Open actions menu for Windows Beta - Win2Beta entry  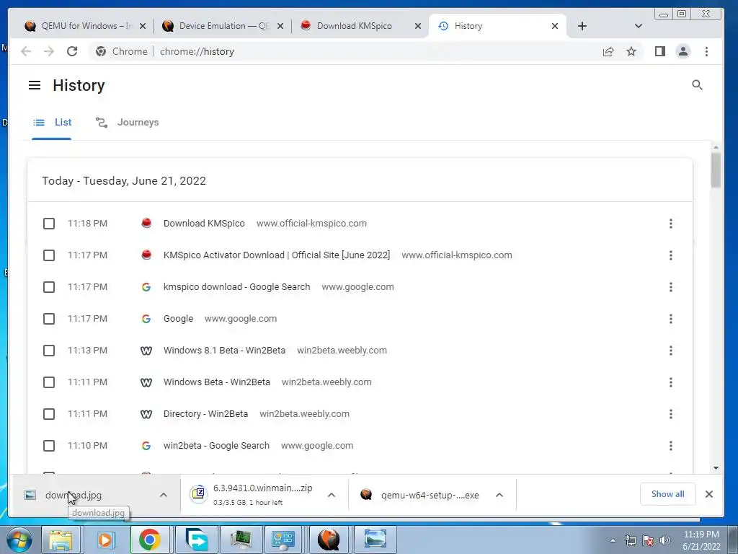coord(671,382)
